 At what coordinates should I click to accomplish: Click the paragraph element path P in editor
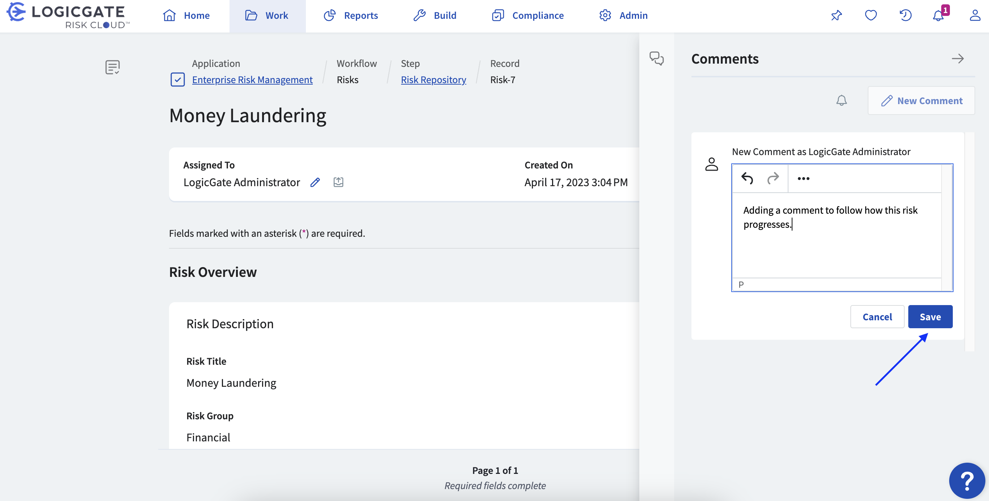[x=741, y=284]
